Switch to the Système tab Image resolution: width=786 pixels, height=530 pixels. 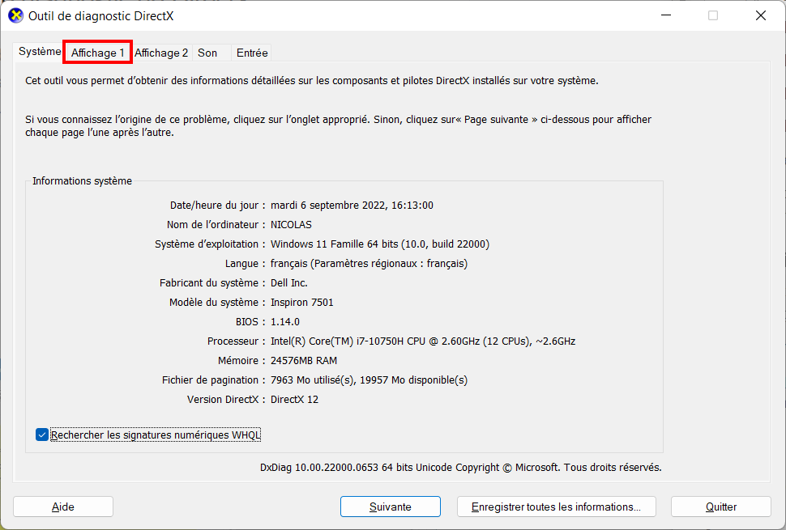(40, 52)
